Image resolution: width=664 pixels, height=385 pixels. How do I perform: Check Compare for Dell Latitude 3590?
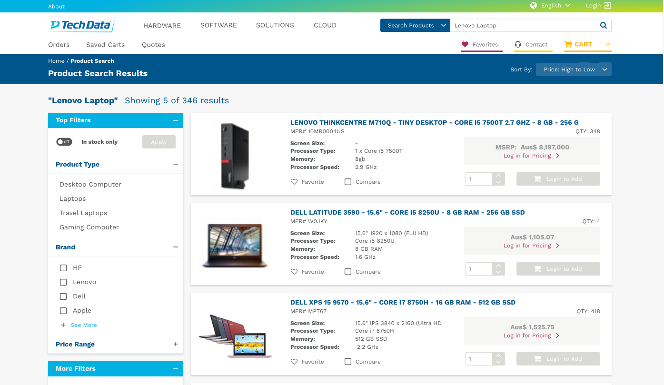(348, 272)
